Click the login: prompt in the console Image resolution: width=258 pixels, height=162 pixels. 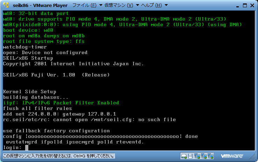point(12,148)
